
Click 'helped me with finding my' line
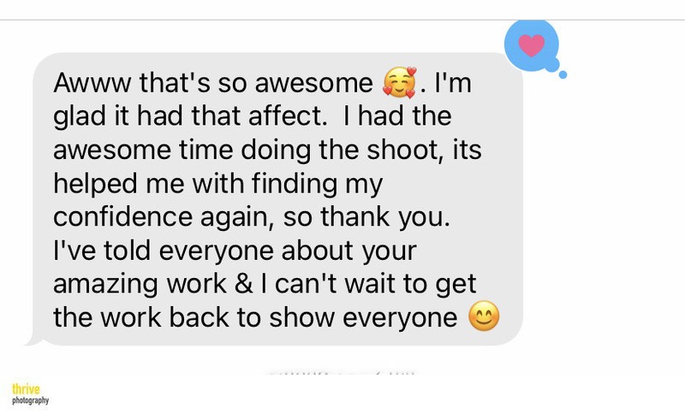pos(218,184)
